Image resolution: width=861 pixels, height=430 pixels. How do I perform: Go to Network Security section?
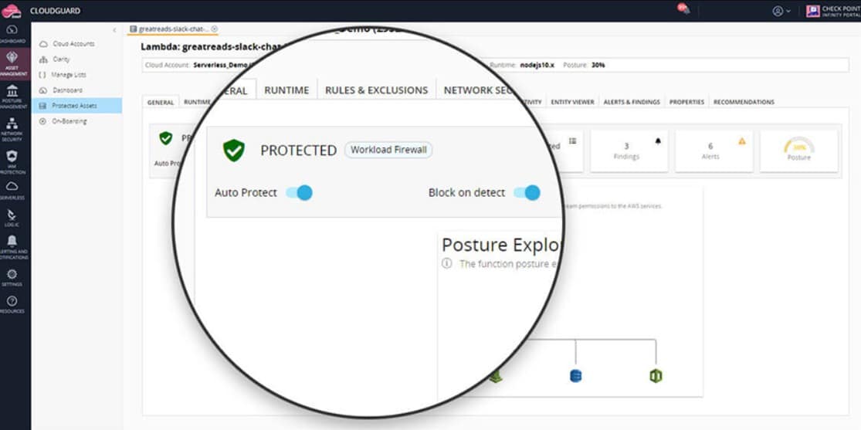tap(12, 130)
